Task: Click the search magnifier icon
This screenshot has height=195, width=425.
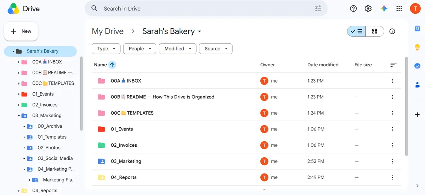Action: [94, 8]
